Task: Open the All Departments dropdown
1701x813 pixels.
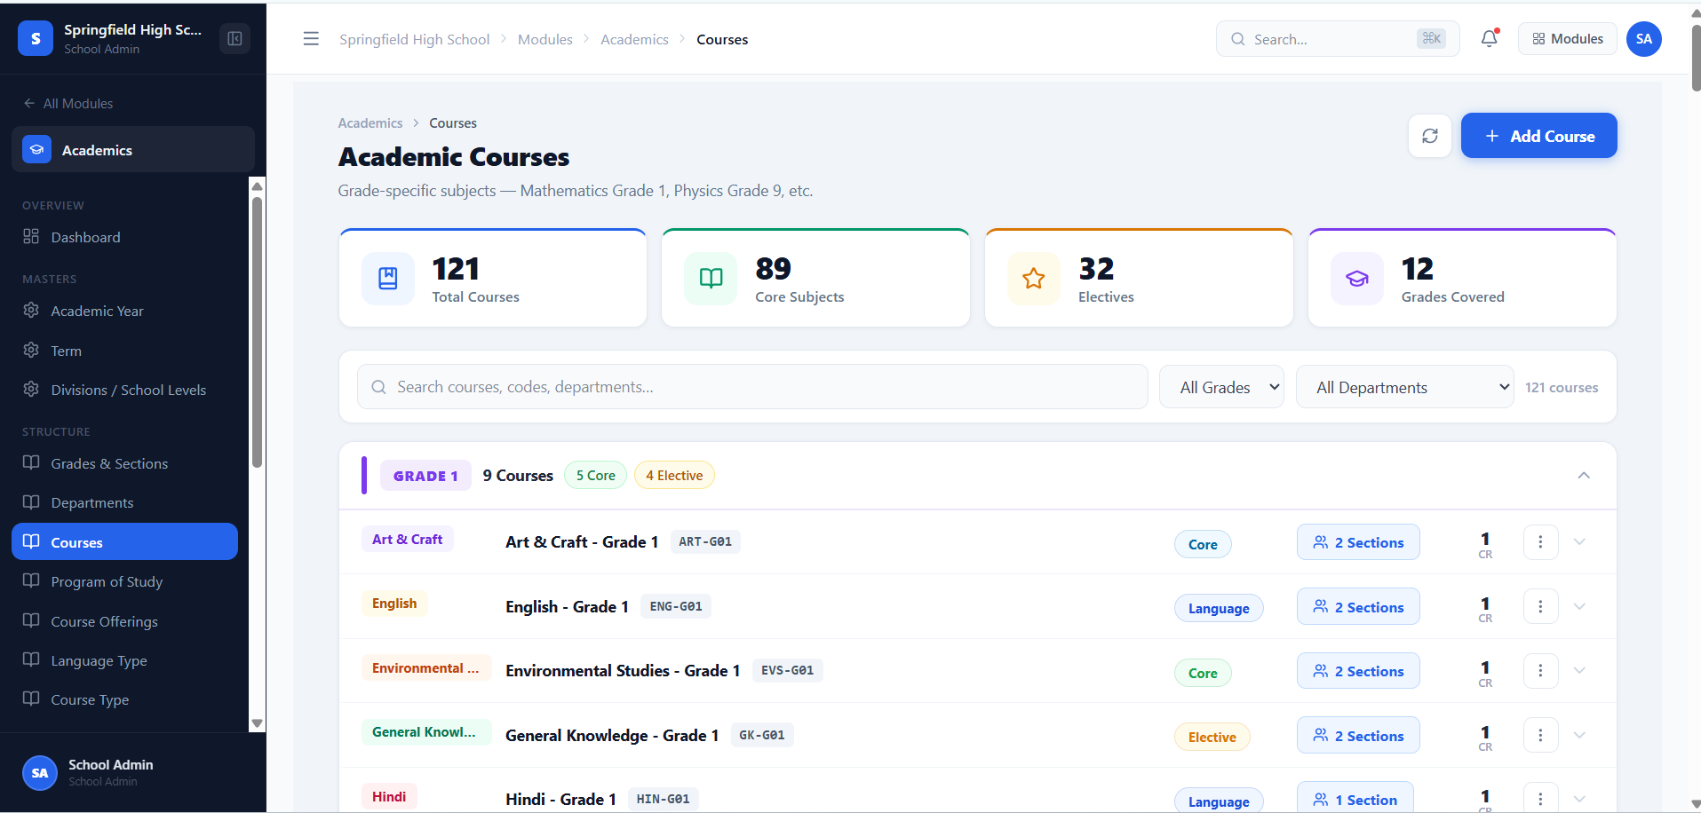Action: point(1405,387)
